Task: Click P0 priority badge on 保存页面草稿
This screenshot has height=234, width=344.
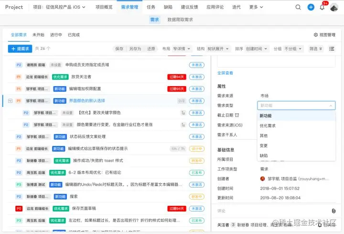Action: (19, 209)
